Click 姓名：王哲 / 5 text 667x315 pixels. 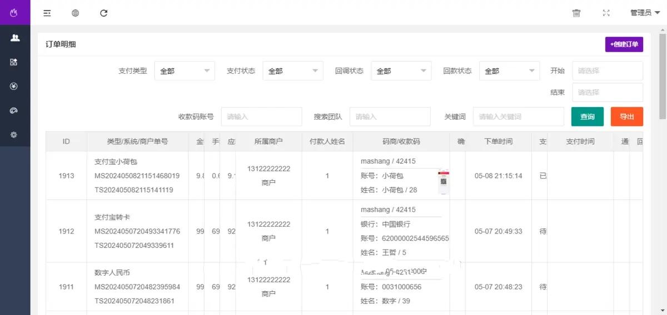pos(384,252)
